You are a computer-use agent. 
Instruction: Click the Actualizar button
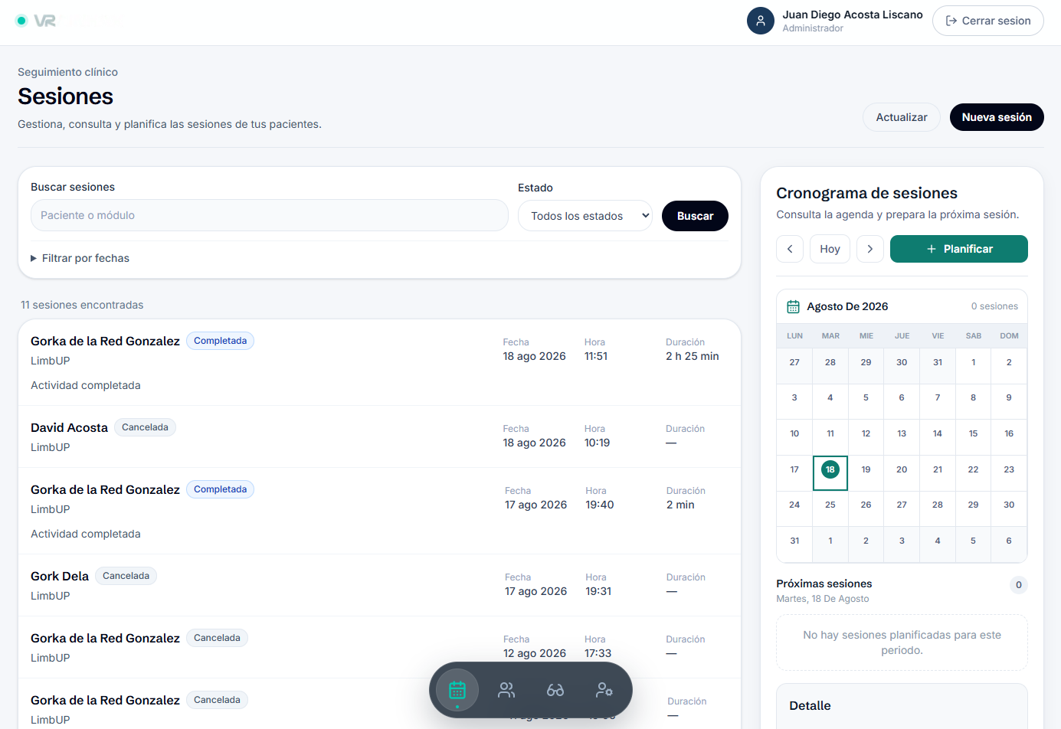902,117
